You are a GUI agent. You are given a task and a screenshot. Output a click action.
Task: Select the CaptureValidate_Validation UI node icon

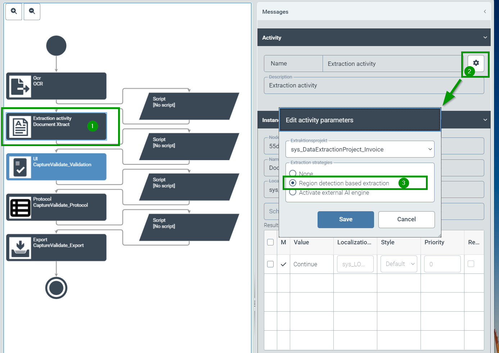tap(19, 167)
